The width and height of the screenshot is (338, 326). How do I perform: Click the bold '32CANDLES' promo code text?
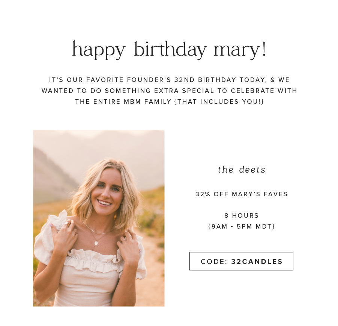tap(257, 262)
